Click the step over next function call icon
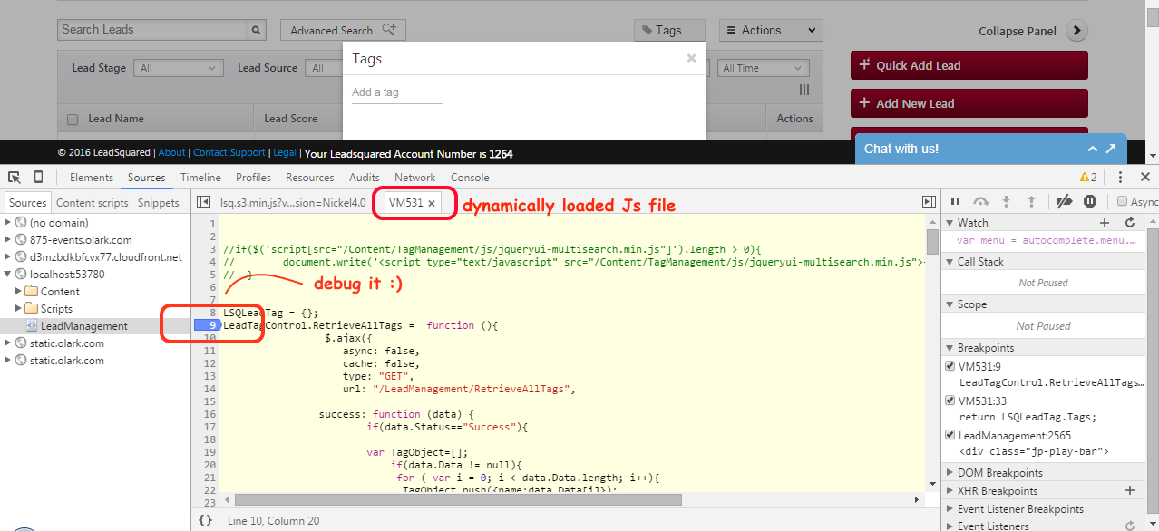 tap(980, 200)
